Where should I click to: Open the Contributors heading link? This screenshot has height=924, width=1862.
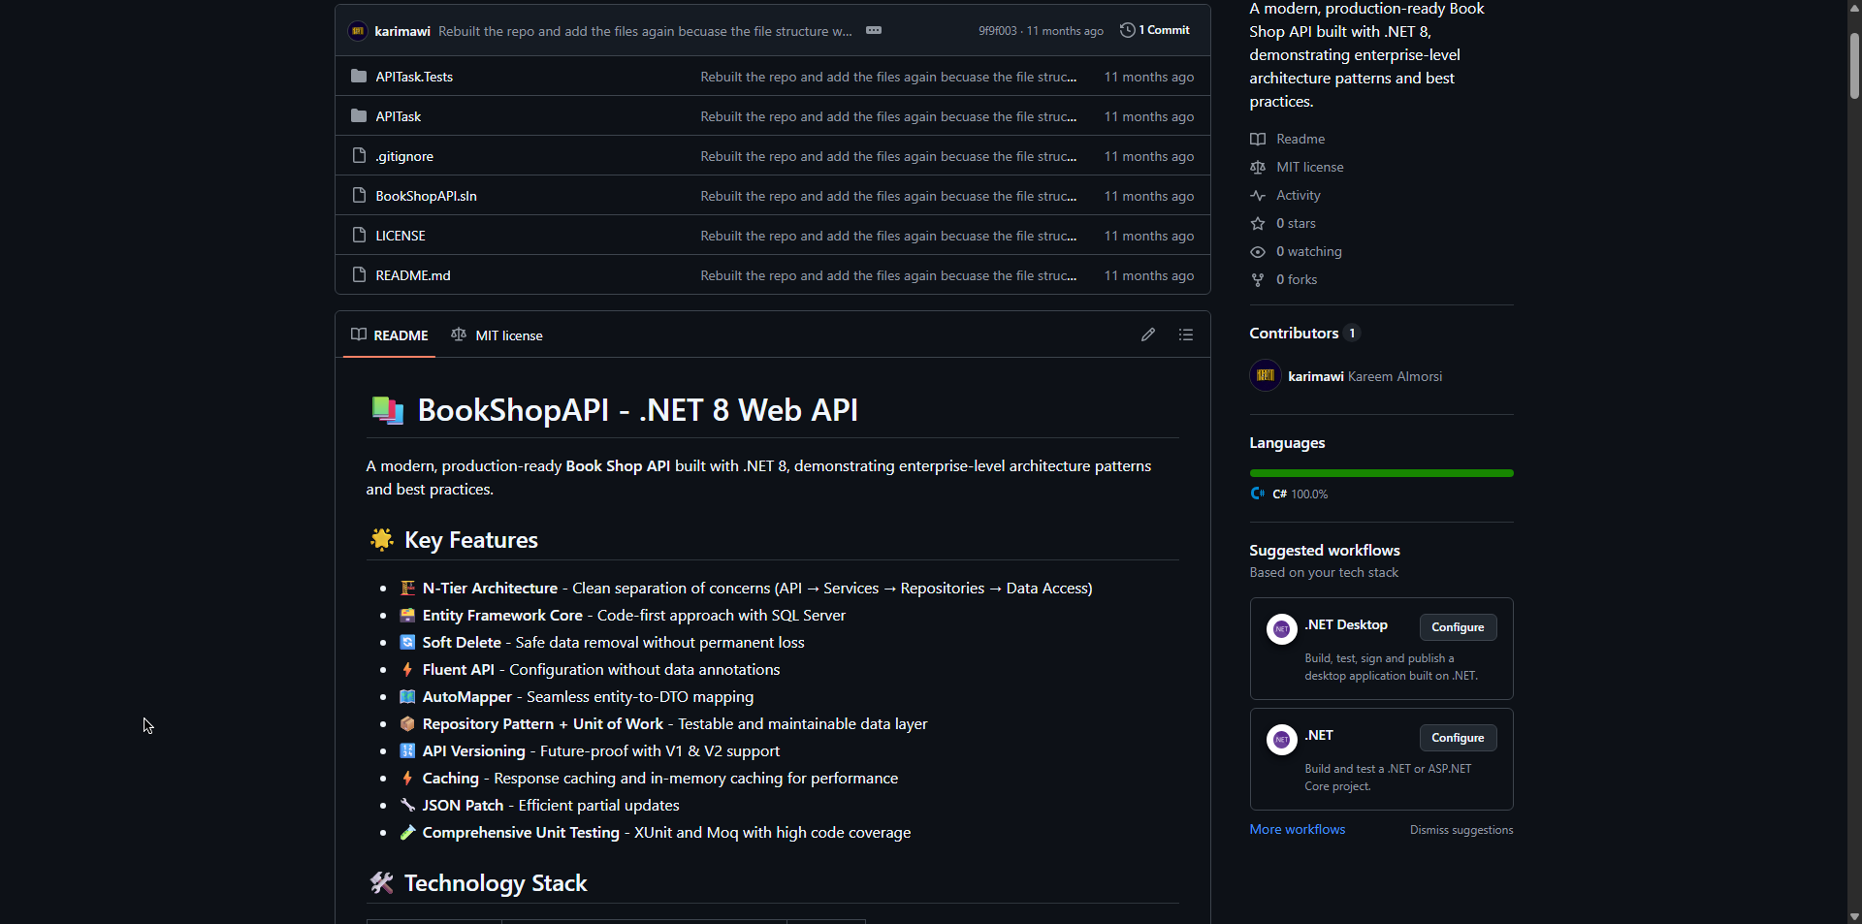pos(1304,333)
